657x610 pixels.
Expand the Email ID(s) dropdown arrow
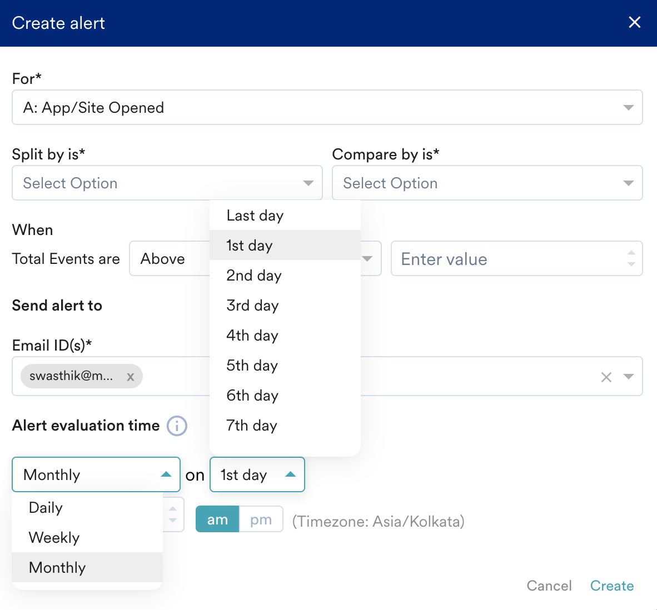click(629, 377)
